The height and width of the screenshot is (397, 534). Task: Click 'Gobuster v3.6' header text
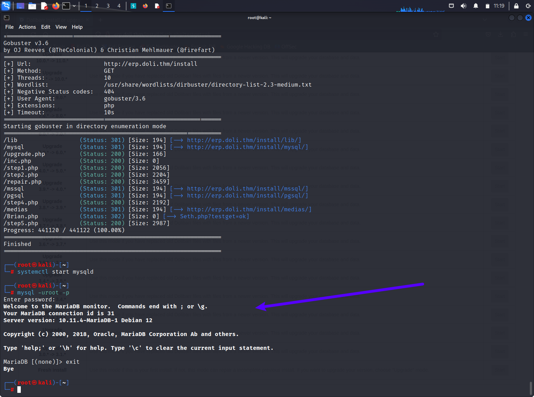point(26,43)
